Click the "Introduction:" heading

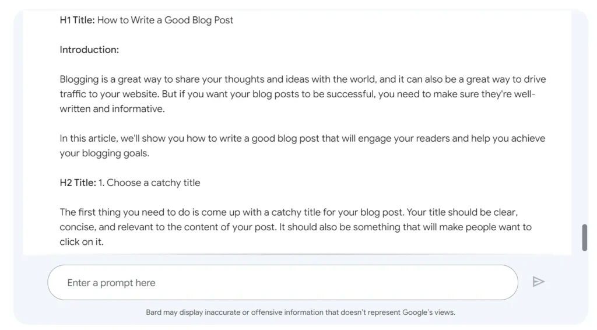click(89, 50)
